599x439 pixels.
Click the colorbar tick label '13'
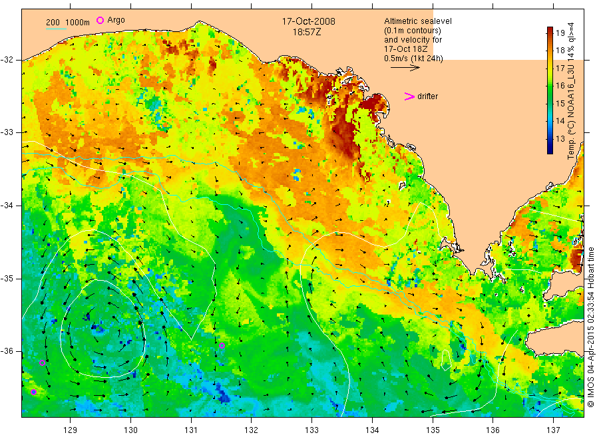tap(560, 138)
